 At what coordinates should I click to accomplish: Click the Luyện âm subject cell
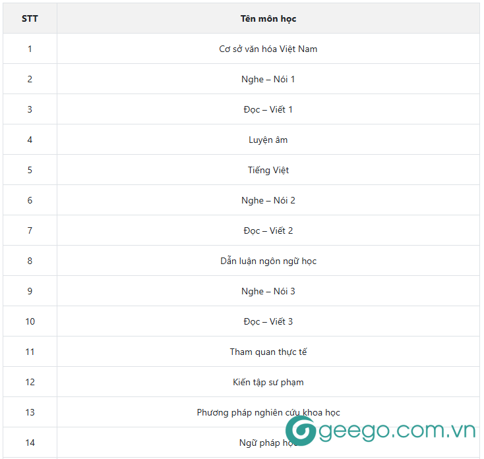pos(268,140)
